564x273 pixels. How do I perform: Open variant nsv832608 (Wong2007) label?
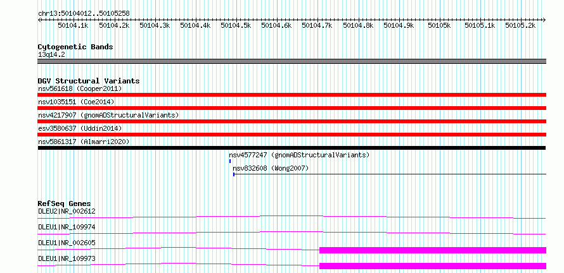click(x=271, y=168)
